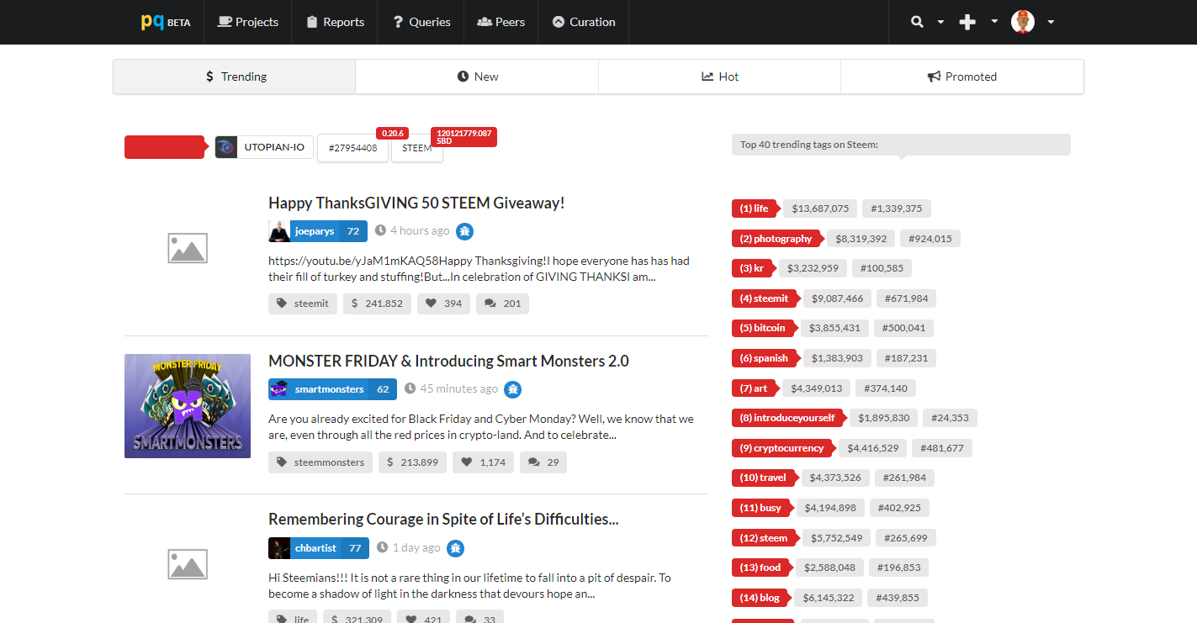The image size is (1197, 623).
Task: Click the $213.899 payout badge
Action: pos(412,462)
